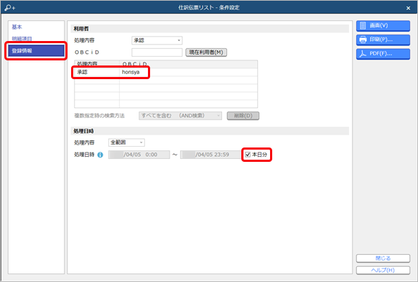Open the 複数指定時の検索方法 AND検索 dropdown
This screenshot has height=282, width=418.
click(180, 116)
